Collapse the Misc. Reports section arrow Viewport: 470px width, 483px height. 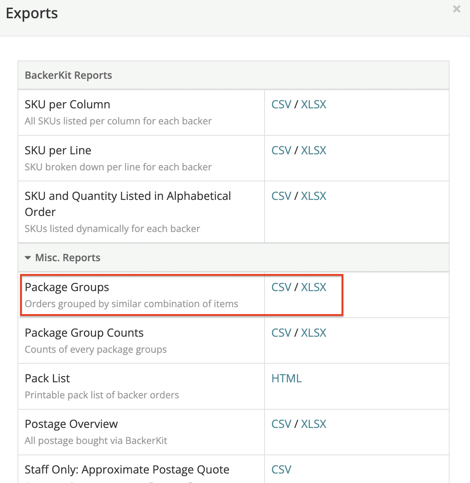28,258
